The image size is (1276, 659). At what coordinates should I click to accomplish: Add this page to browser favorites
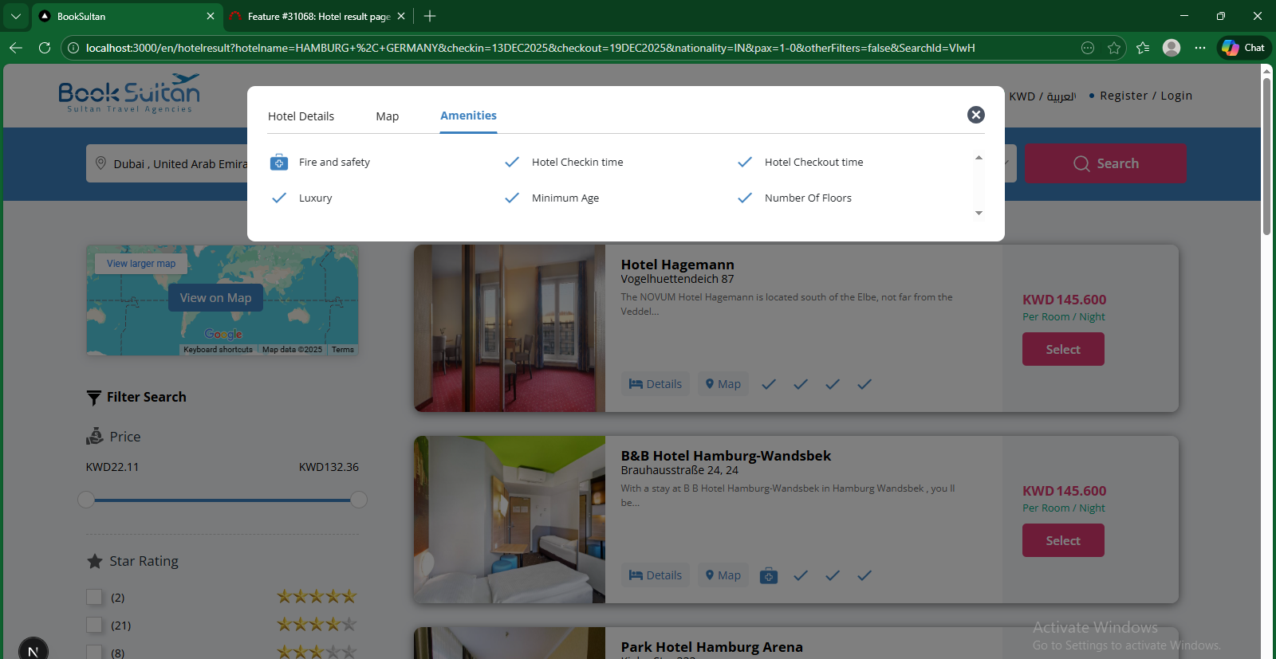pyautogui.click(x=1114, y=48)
